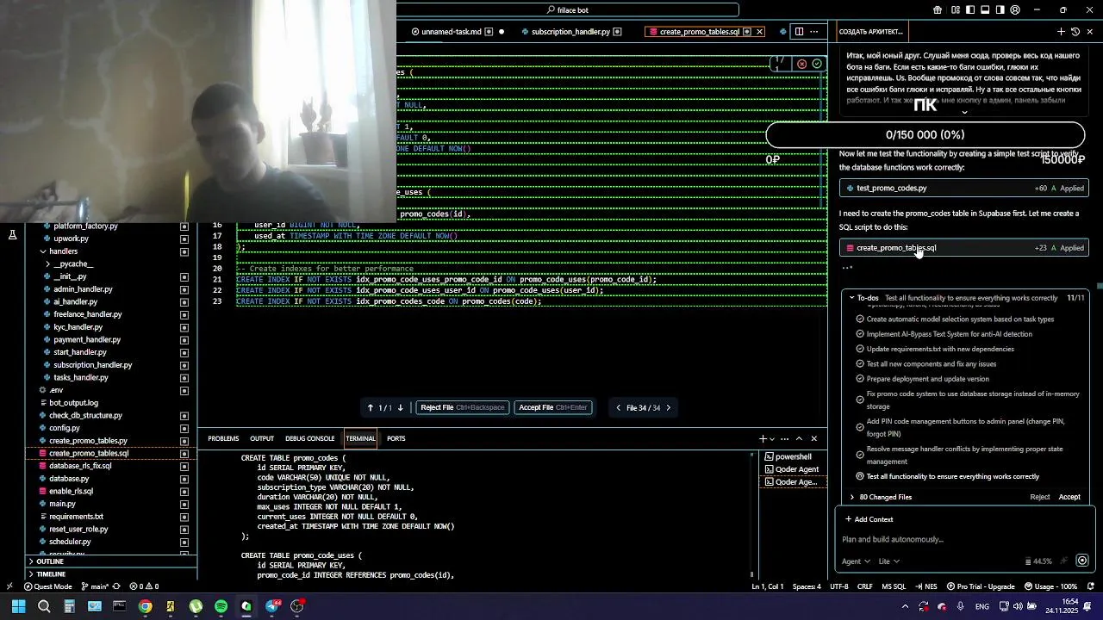
Task: Close the create_promo_tables.sql tab
Action: pyautogui.click(x=759, y=32)
